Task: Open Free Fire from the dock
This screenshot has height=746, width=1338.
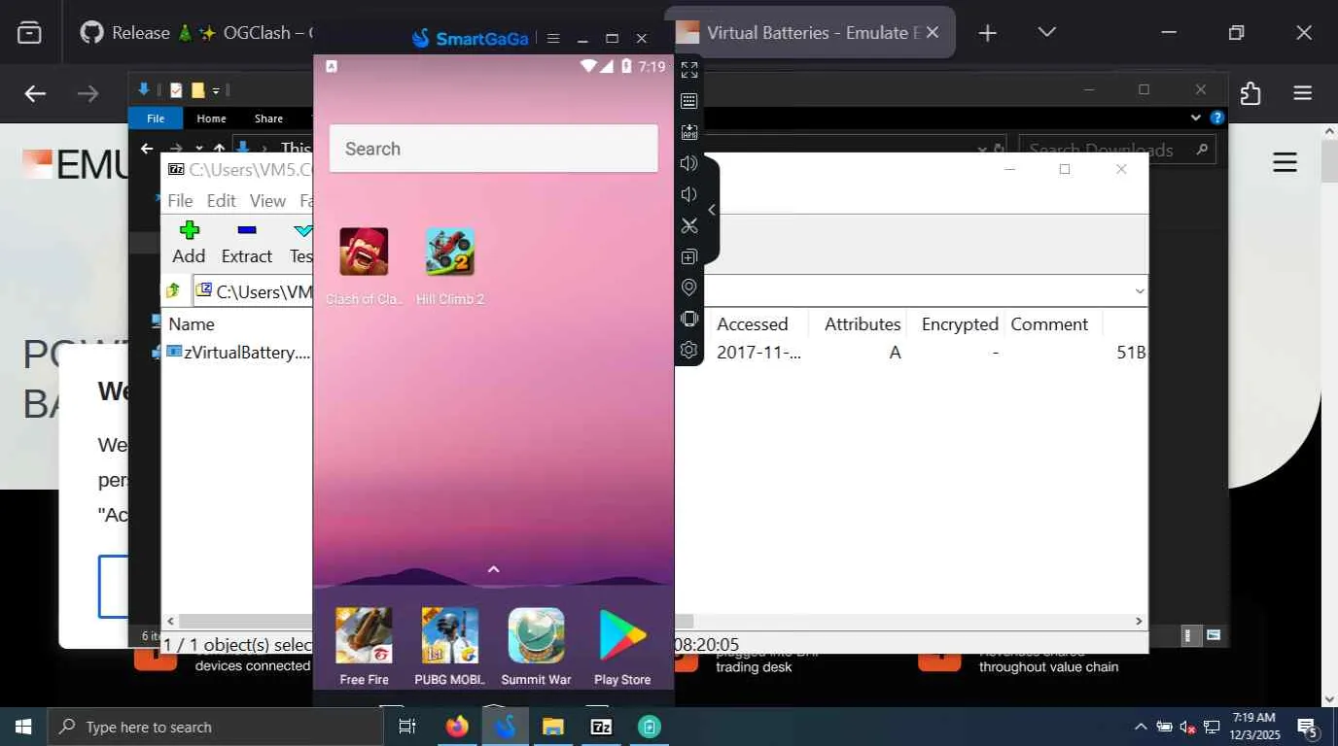Action: pos(364,635)
